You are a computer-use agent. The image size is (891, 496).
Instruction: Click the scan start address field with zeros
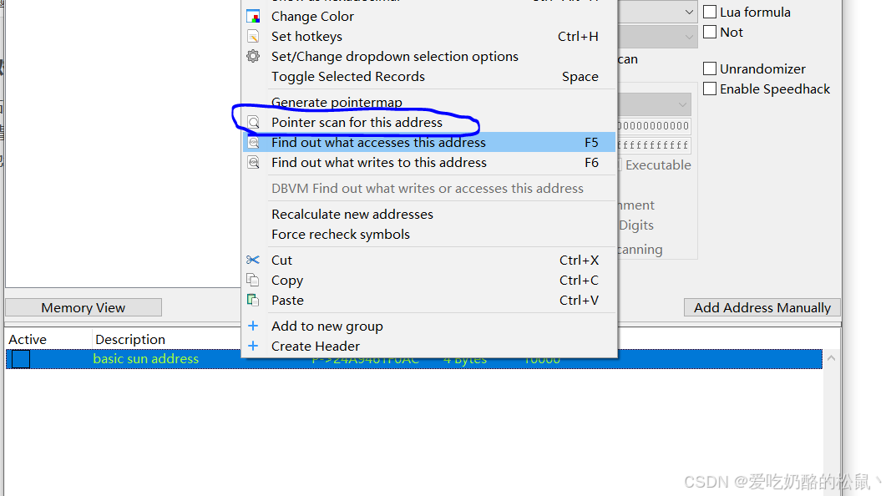click(654, 125)
